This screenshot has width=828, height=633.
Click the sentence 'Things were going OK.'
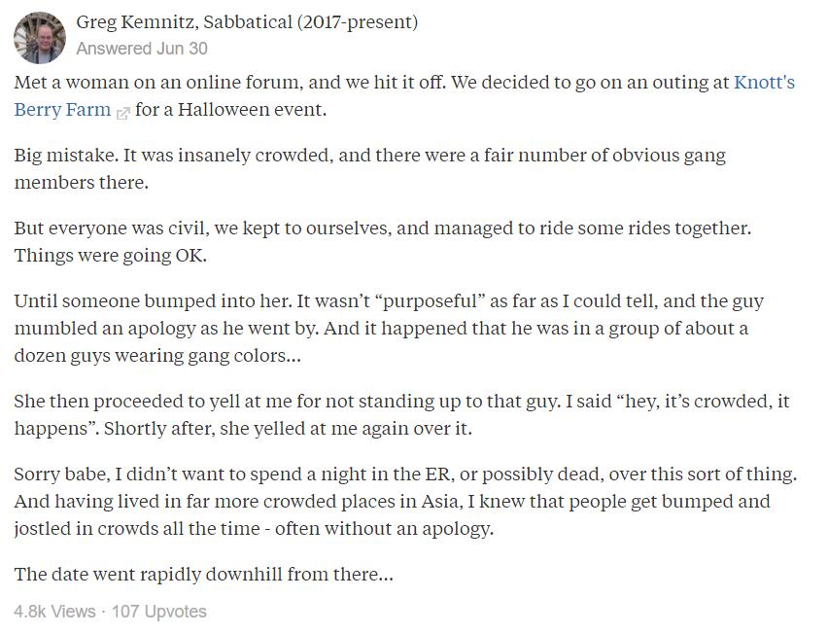coord(111,256)
